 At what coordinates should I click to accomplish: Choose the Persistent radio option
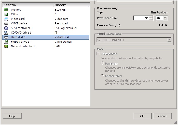pos(102,63)
